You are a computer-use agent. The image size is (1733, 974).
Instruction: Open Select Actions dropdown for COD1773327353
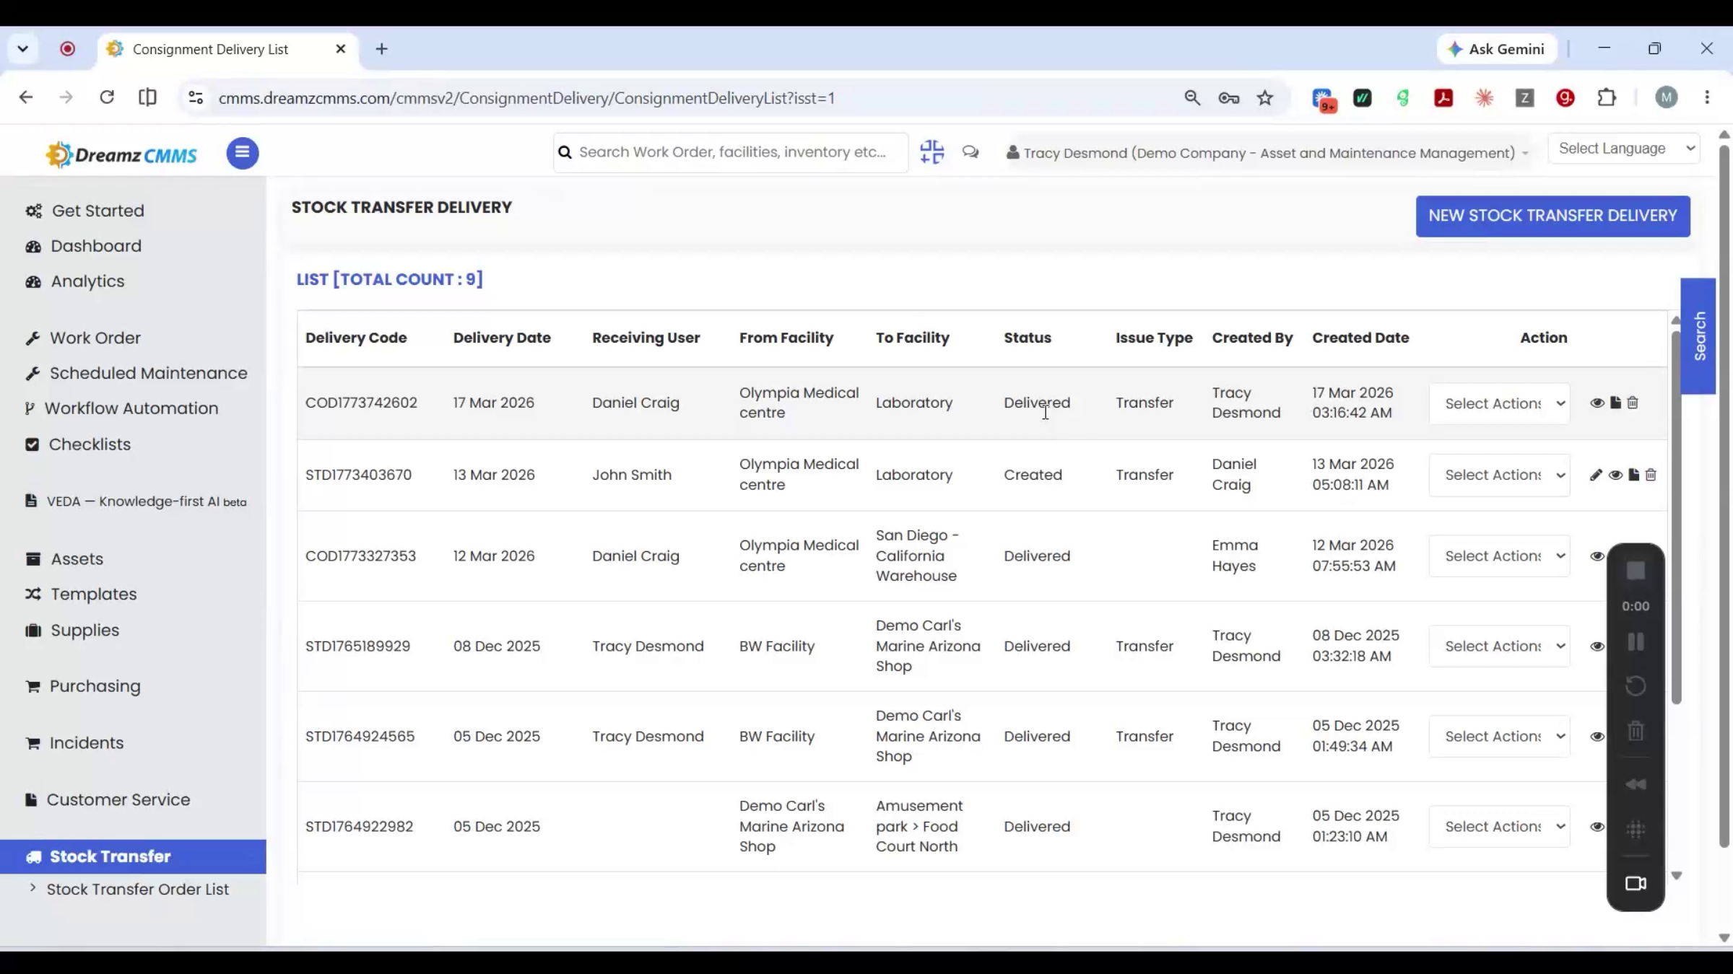click(x=1499, y=556)
